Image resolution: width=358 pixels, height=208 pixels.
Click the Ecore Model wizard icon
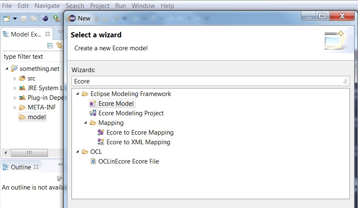click(93, 104)
